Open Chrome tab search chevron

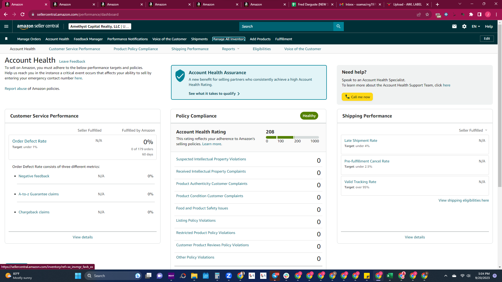pos(460,4)
